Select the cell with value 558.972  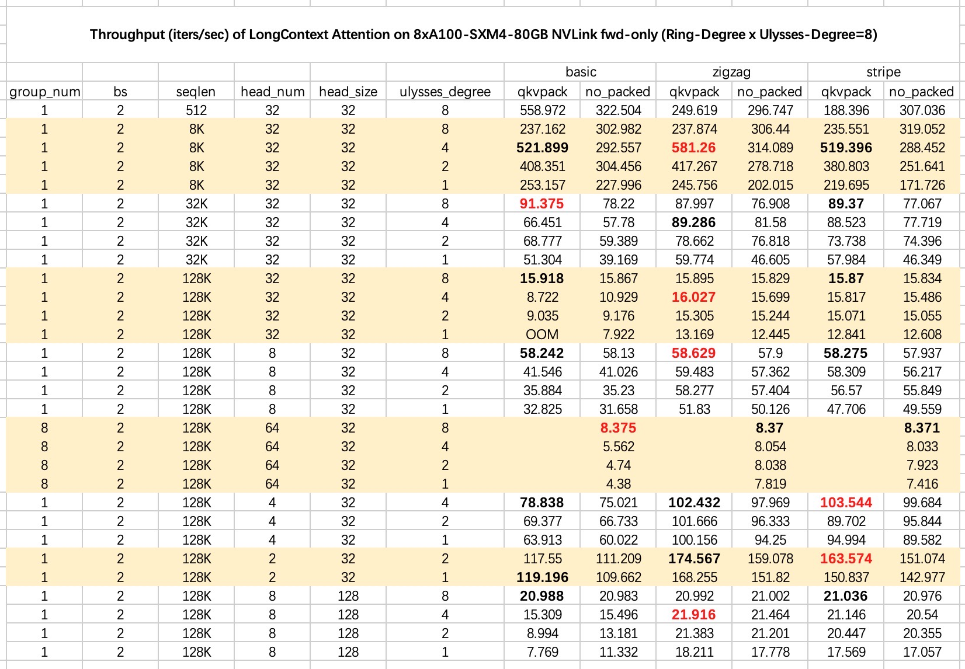click(543, 110)
